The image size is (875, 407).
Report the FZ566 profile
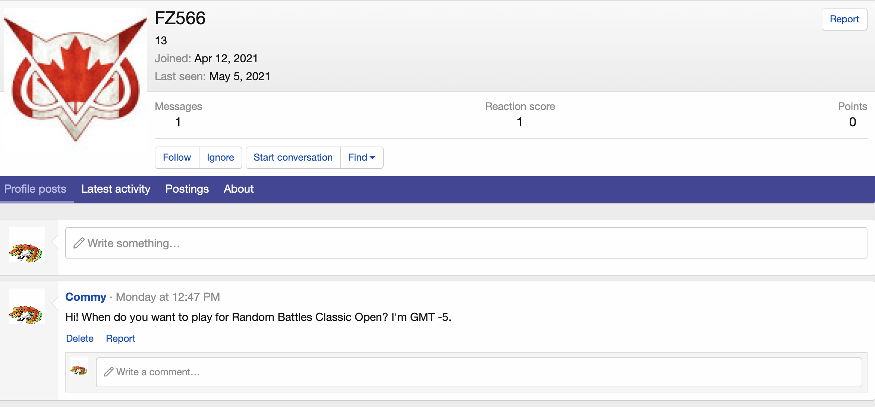coord(844,19)
